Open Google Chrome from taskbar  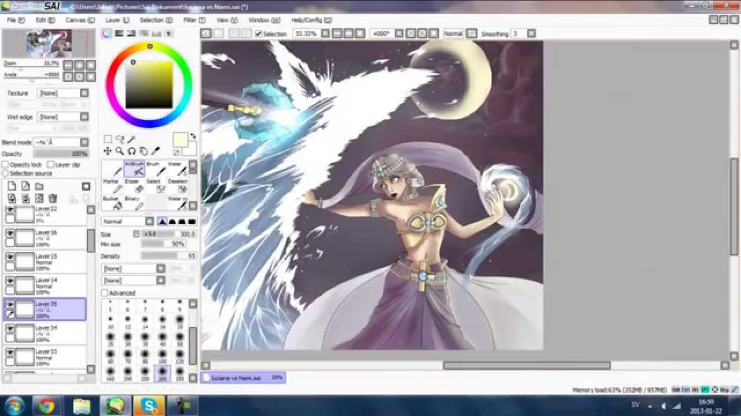click(x=46, y=406)
